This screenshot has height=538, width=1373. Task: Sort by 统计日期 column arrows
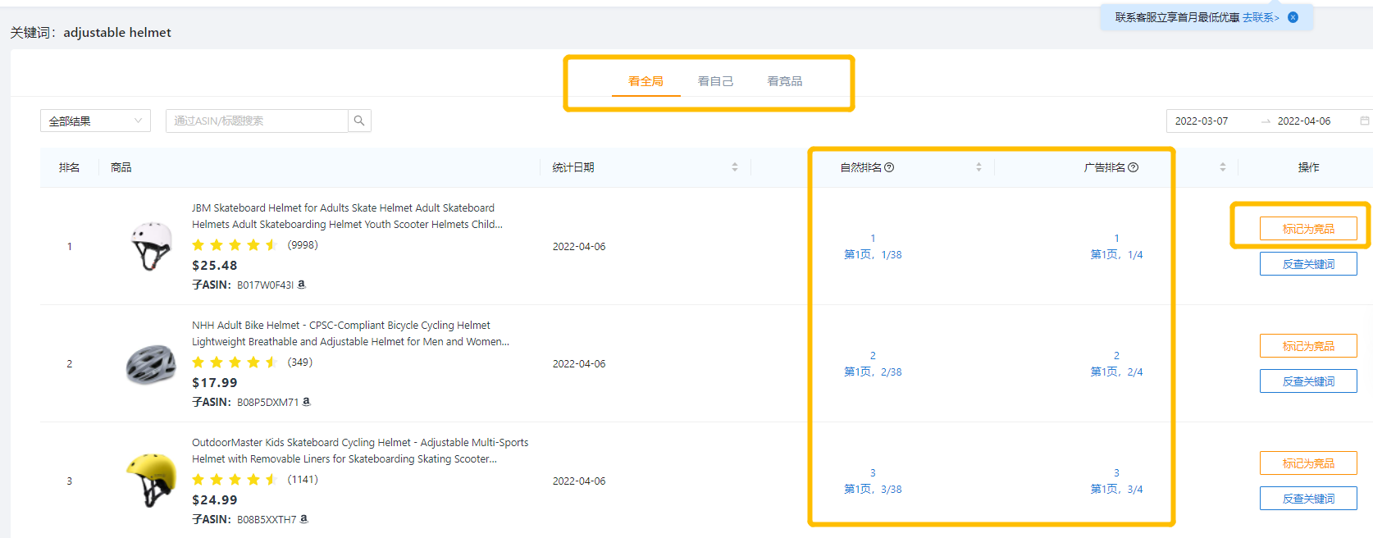(x=735, y=167)
